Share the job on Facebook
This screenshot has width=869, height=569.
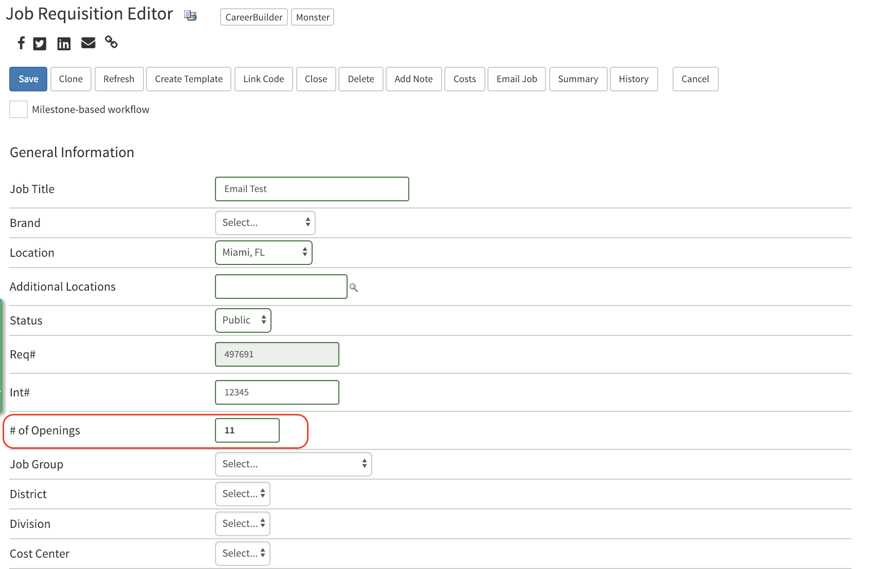[21, 43]
